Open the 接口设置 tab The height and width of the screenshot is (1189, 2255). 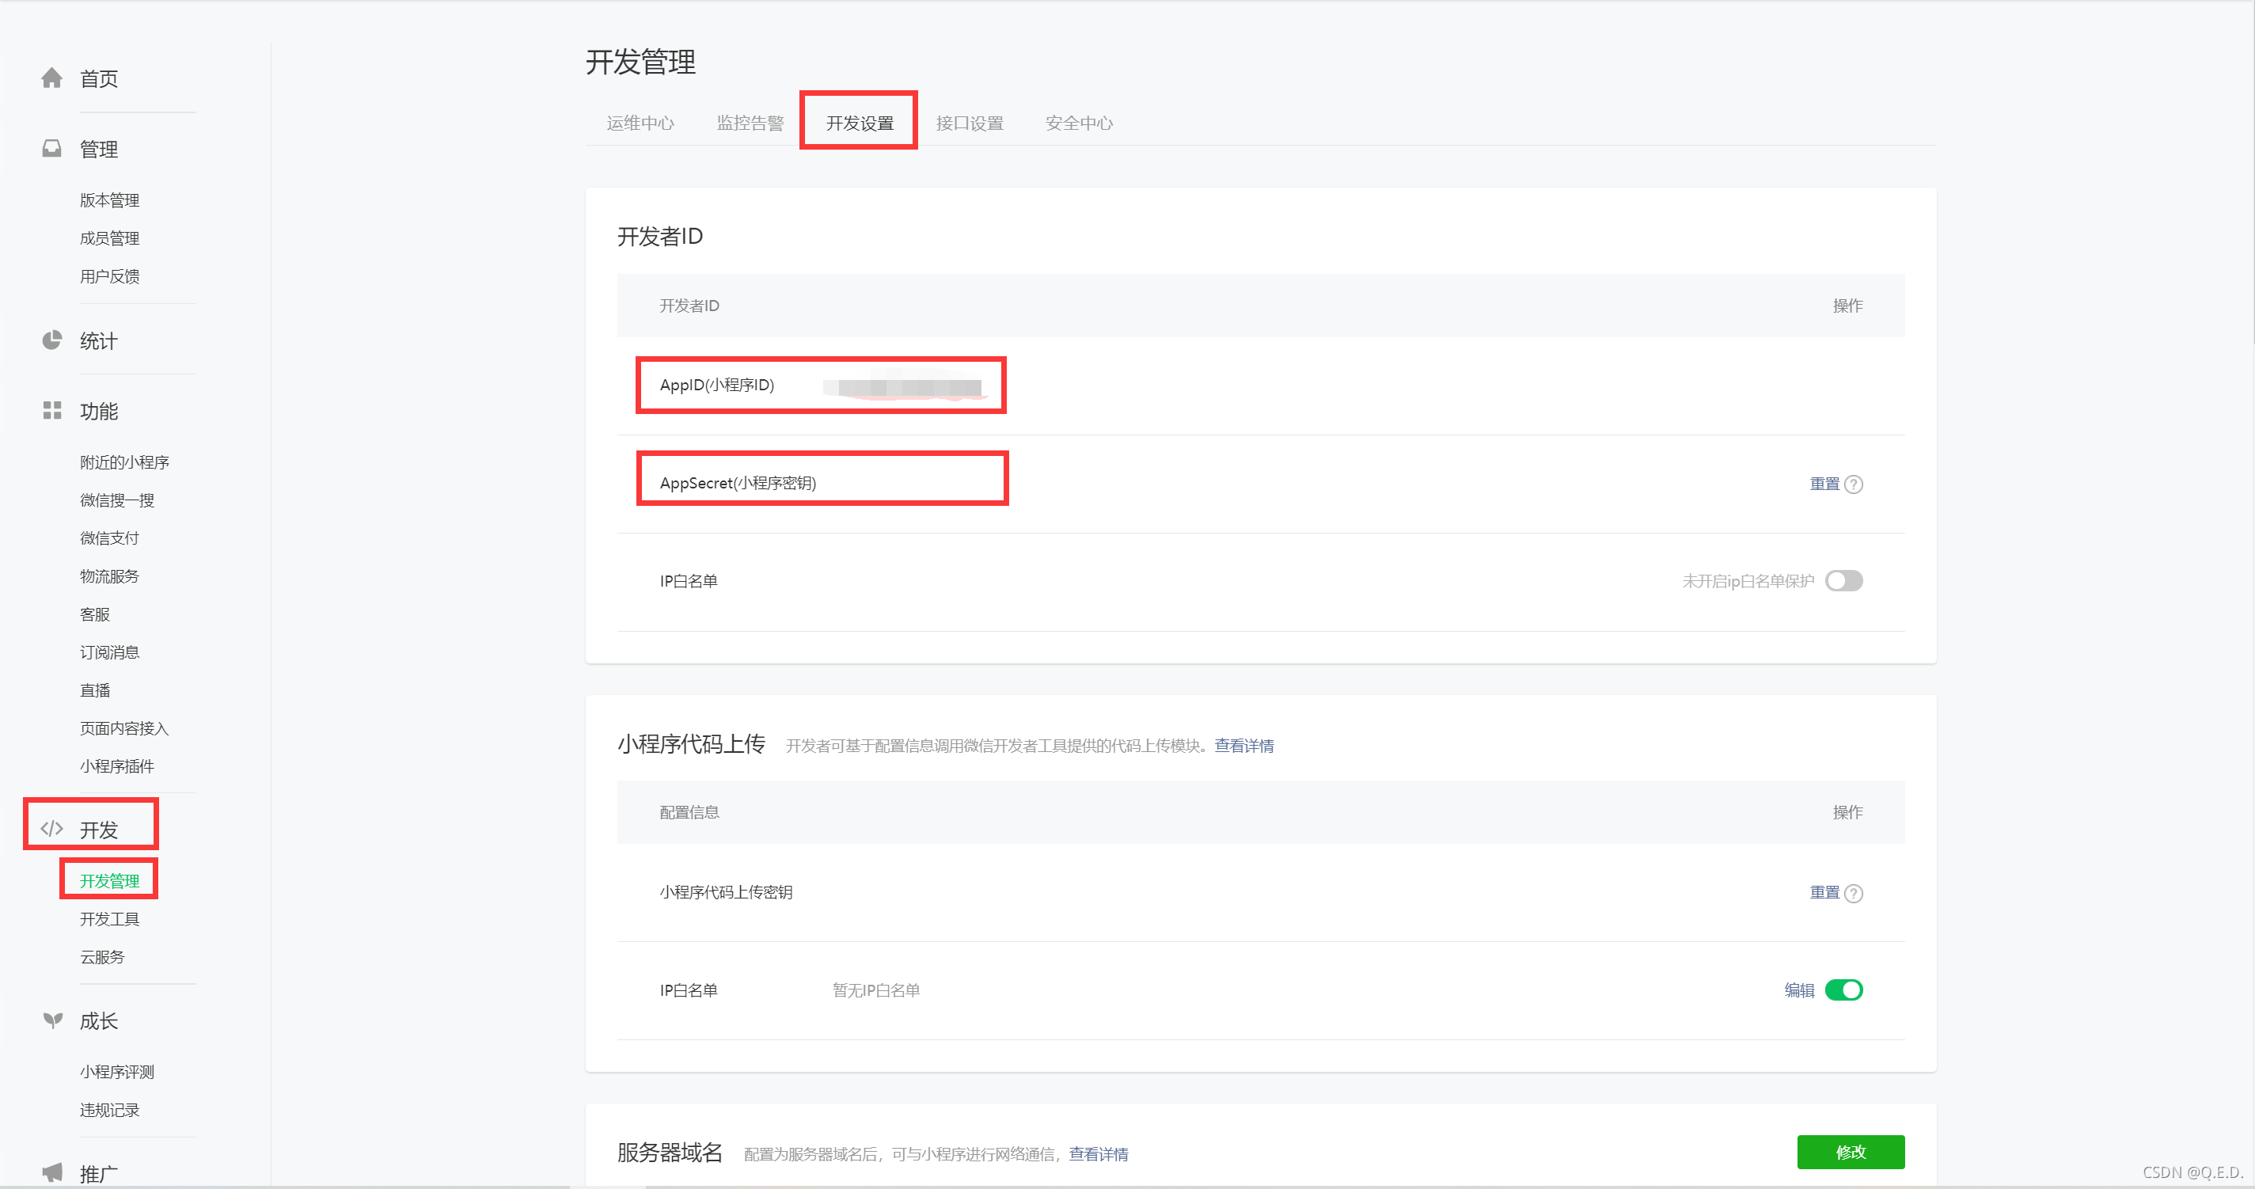point(969,123)
